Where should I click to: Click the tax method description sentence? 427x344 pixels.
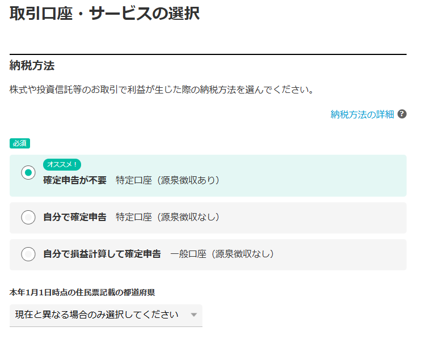click(162, 90)
